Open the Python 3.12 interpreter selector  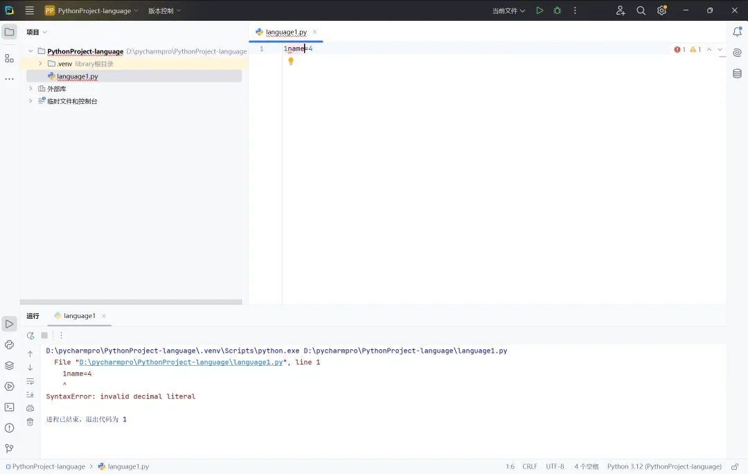coord(664,466)
